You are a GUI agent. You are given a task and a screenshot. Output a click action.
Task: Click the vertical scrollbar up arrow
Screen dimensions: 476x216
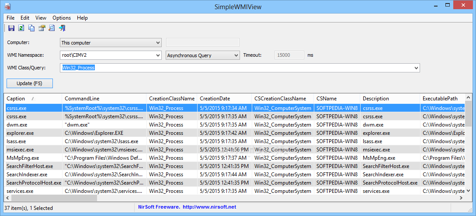469,97
